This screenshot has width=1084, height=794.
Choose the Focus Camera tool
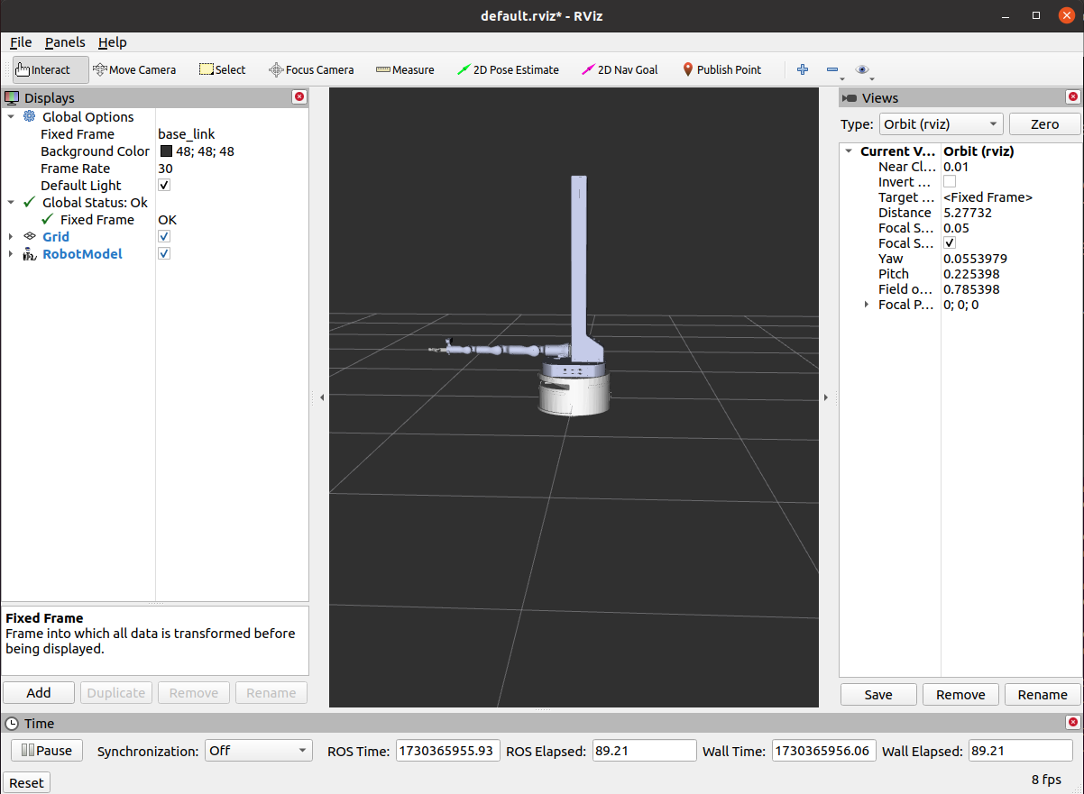click(x=311, y=69)
